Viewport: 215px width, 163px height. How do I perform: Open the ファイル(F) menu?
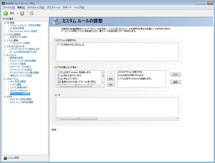click(9, 7)
